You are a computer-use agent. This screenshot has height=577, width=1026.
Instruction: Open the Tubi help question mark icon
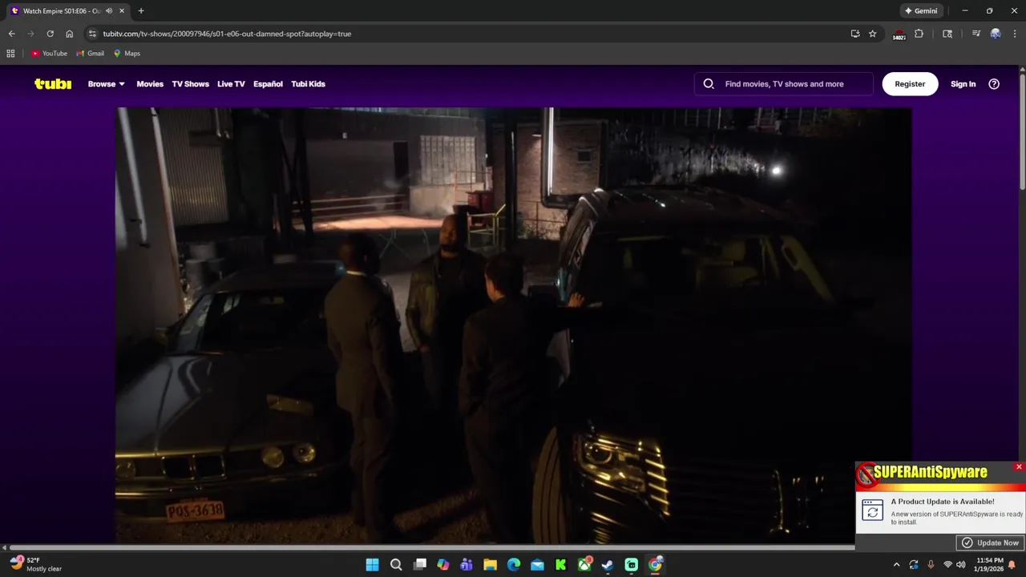[x=994, y=83]
